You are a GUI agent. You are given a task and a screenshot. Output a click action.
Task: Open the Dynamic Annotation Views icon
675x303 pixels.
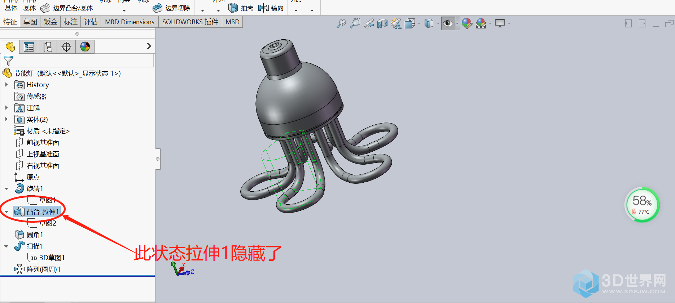[x=396, y=24]
